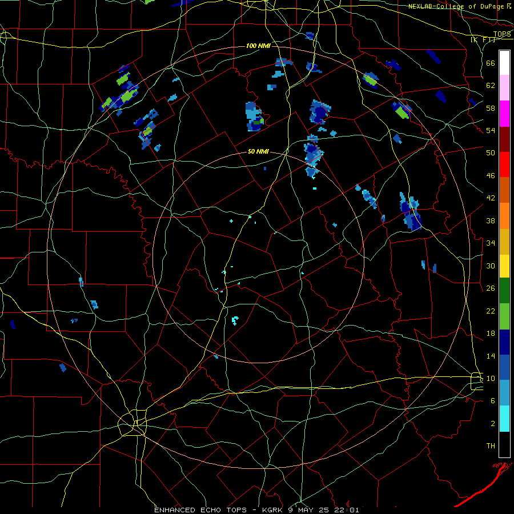The image size is (514, 514).
Task: Click the legend value '66'
Action: coord(491,63)
